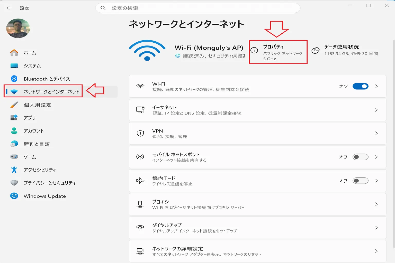
Task: Open ネットワークの詳細設定 row
Action: click(257, 251)
